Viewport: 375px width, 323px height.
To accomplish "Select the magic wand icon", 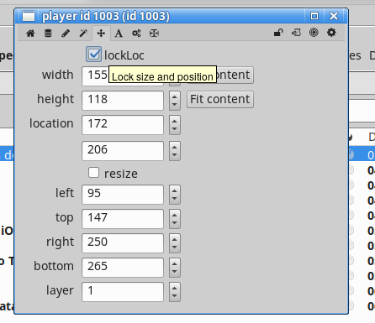I will click(x=83, y=34).
